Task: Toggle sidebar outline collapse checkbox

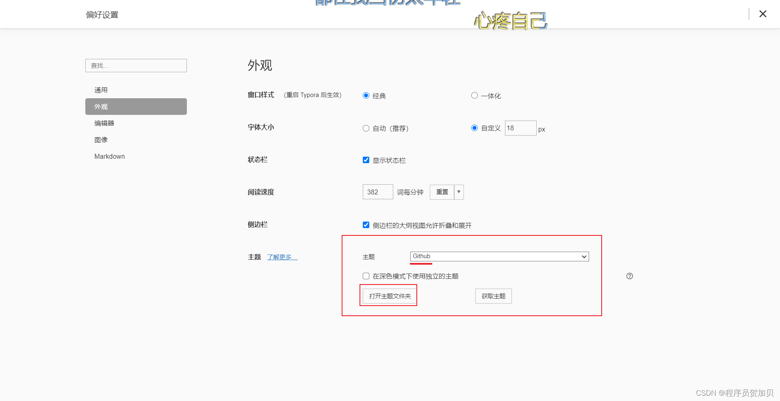Action: [x=366, y=225]
